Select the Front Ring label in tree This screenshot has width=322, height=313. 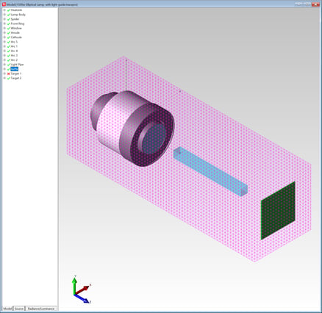point(18,24)
